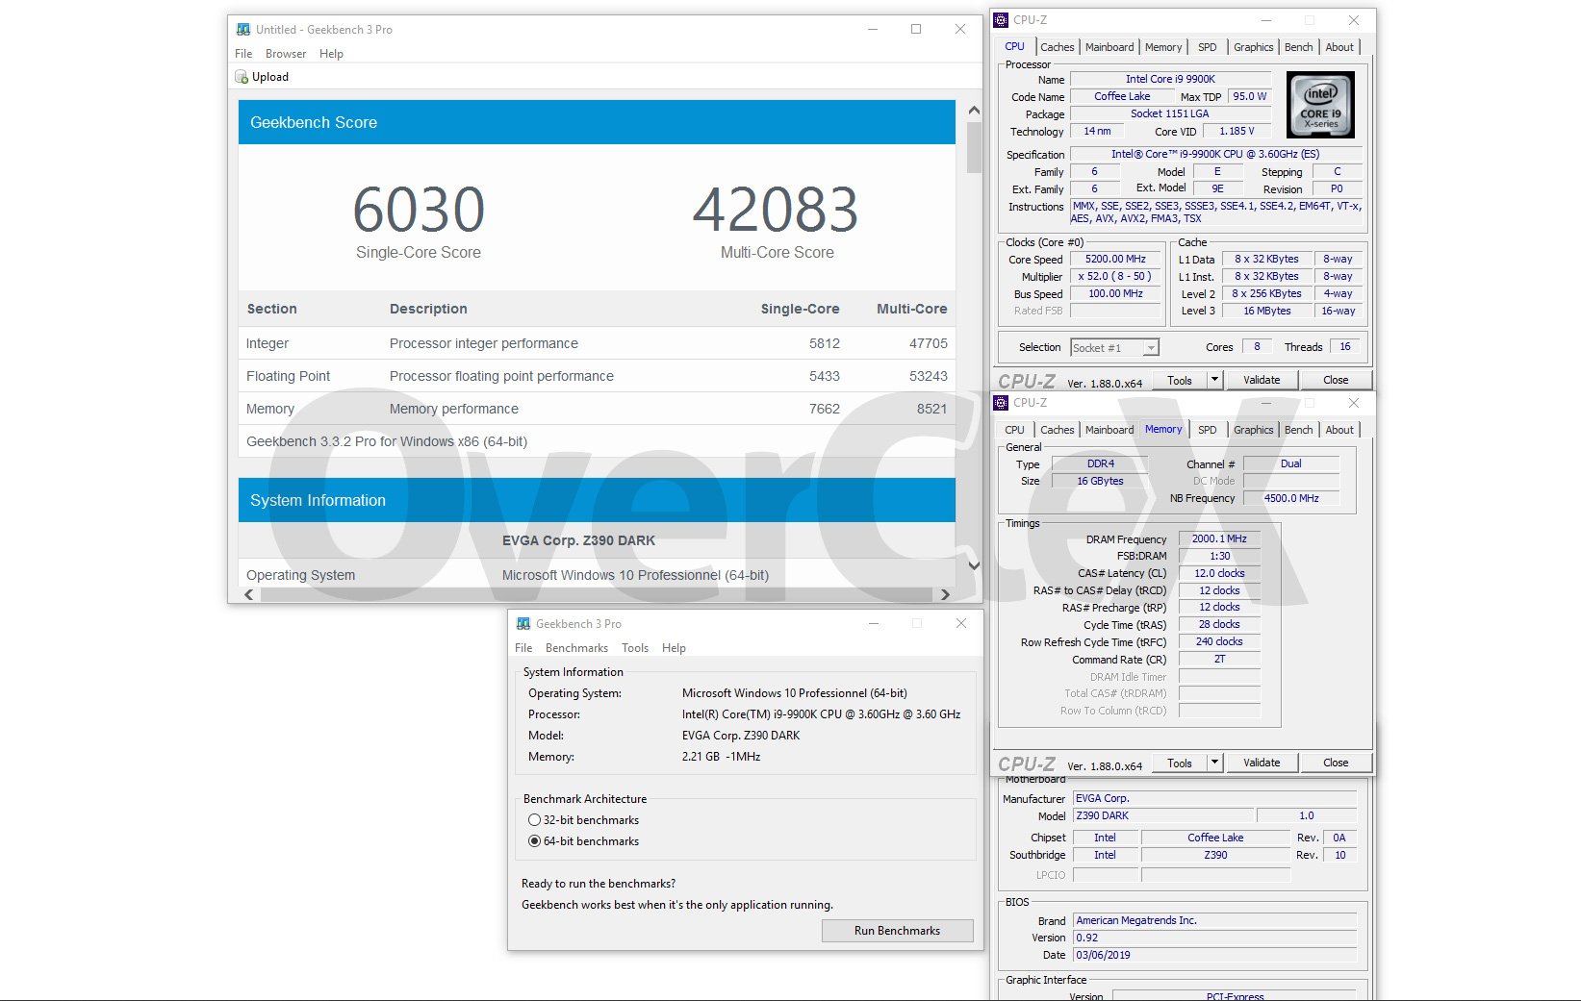Switch to Memory tab in top CPU-Z window
1581x1001 pixels.
click(1163, 47)
